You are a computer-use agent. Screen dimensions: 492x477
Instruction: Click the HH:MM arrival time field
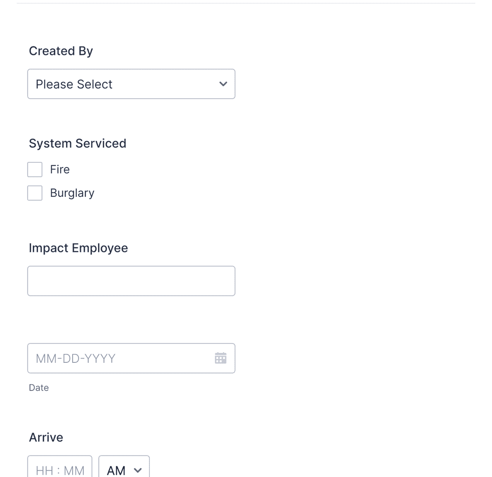pos(59,470)
